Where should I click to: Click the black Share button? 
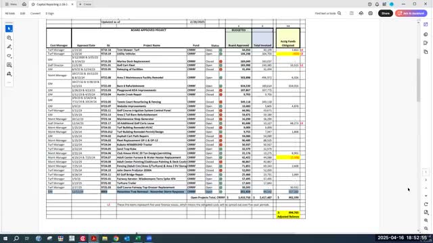click(385, 13)
